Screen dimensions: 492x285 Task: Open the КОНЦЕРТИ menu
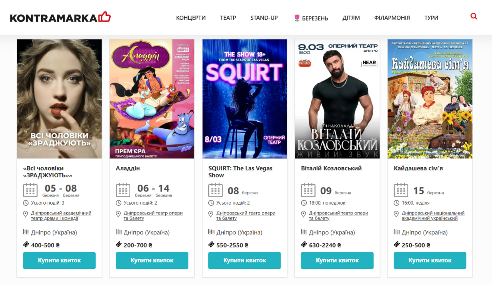click(x=191, y=18)
